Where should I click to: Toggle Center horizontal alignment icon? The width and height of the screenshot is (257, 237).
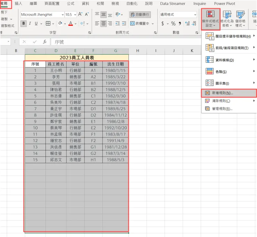103,24
